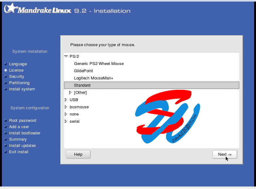
Task: Collapse the PS/2 mouse branch
Action: tap(66, 57)
